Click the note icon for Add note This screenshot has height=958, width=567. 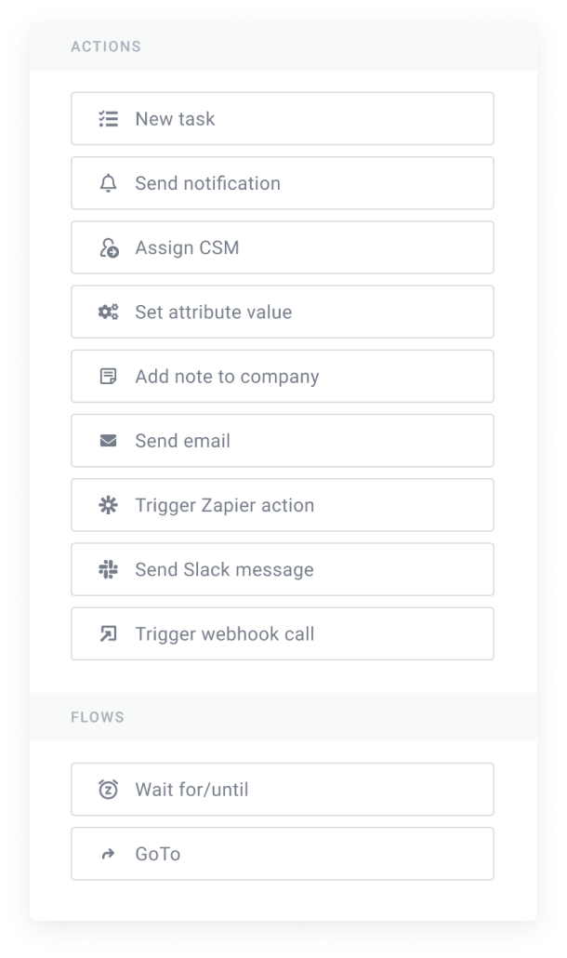click(108, 377)
